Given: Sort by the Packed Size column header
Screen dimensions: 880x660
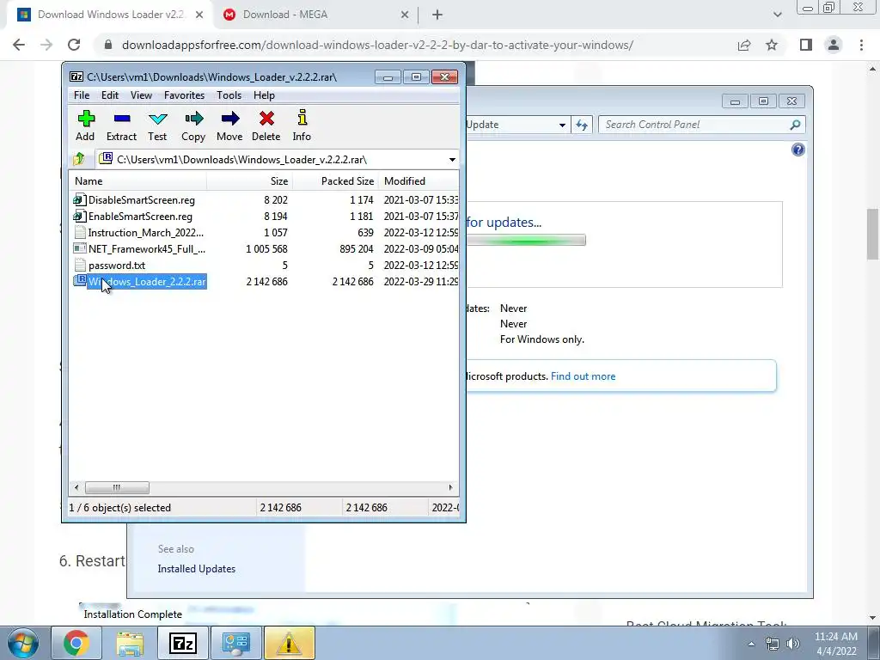Looking at the screenshot, I should click(x=336, y=181).
